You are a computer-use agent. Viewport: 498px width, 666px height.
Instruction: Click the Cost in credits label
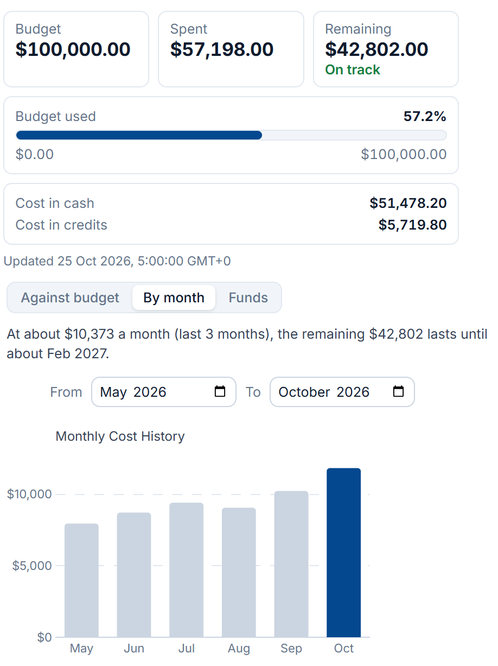pyautogui.click(x=61, y=225)
